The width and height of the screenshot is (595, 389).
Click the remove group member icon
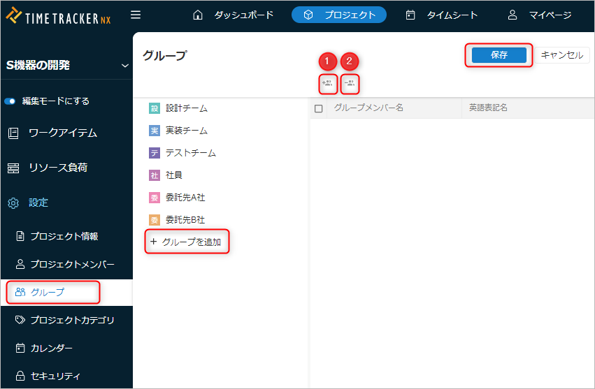coord(350,85)
